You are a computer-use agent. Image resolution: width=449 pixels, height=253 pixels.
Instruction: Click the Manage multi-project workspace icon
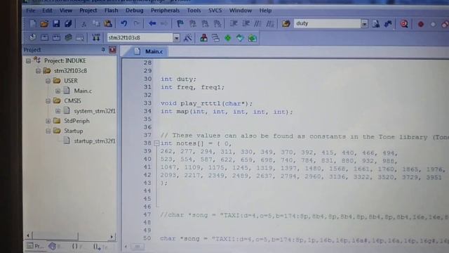[x=215, y=37]
